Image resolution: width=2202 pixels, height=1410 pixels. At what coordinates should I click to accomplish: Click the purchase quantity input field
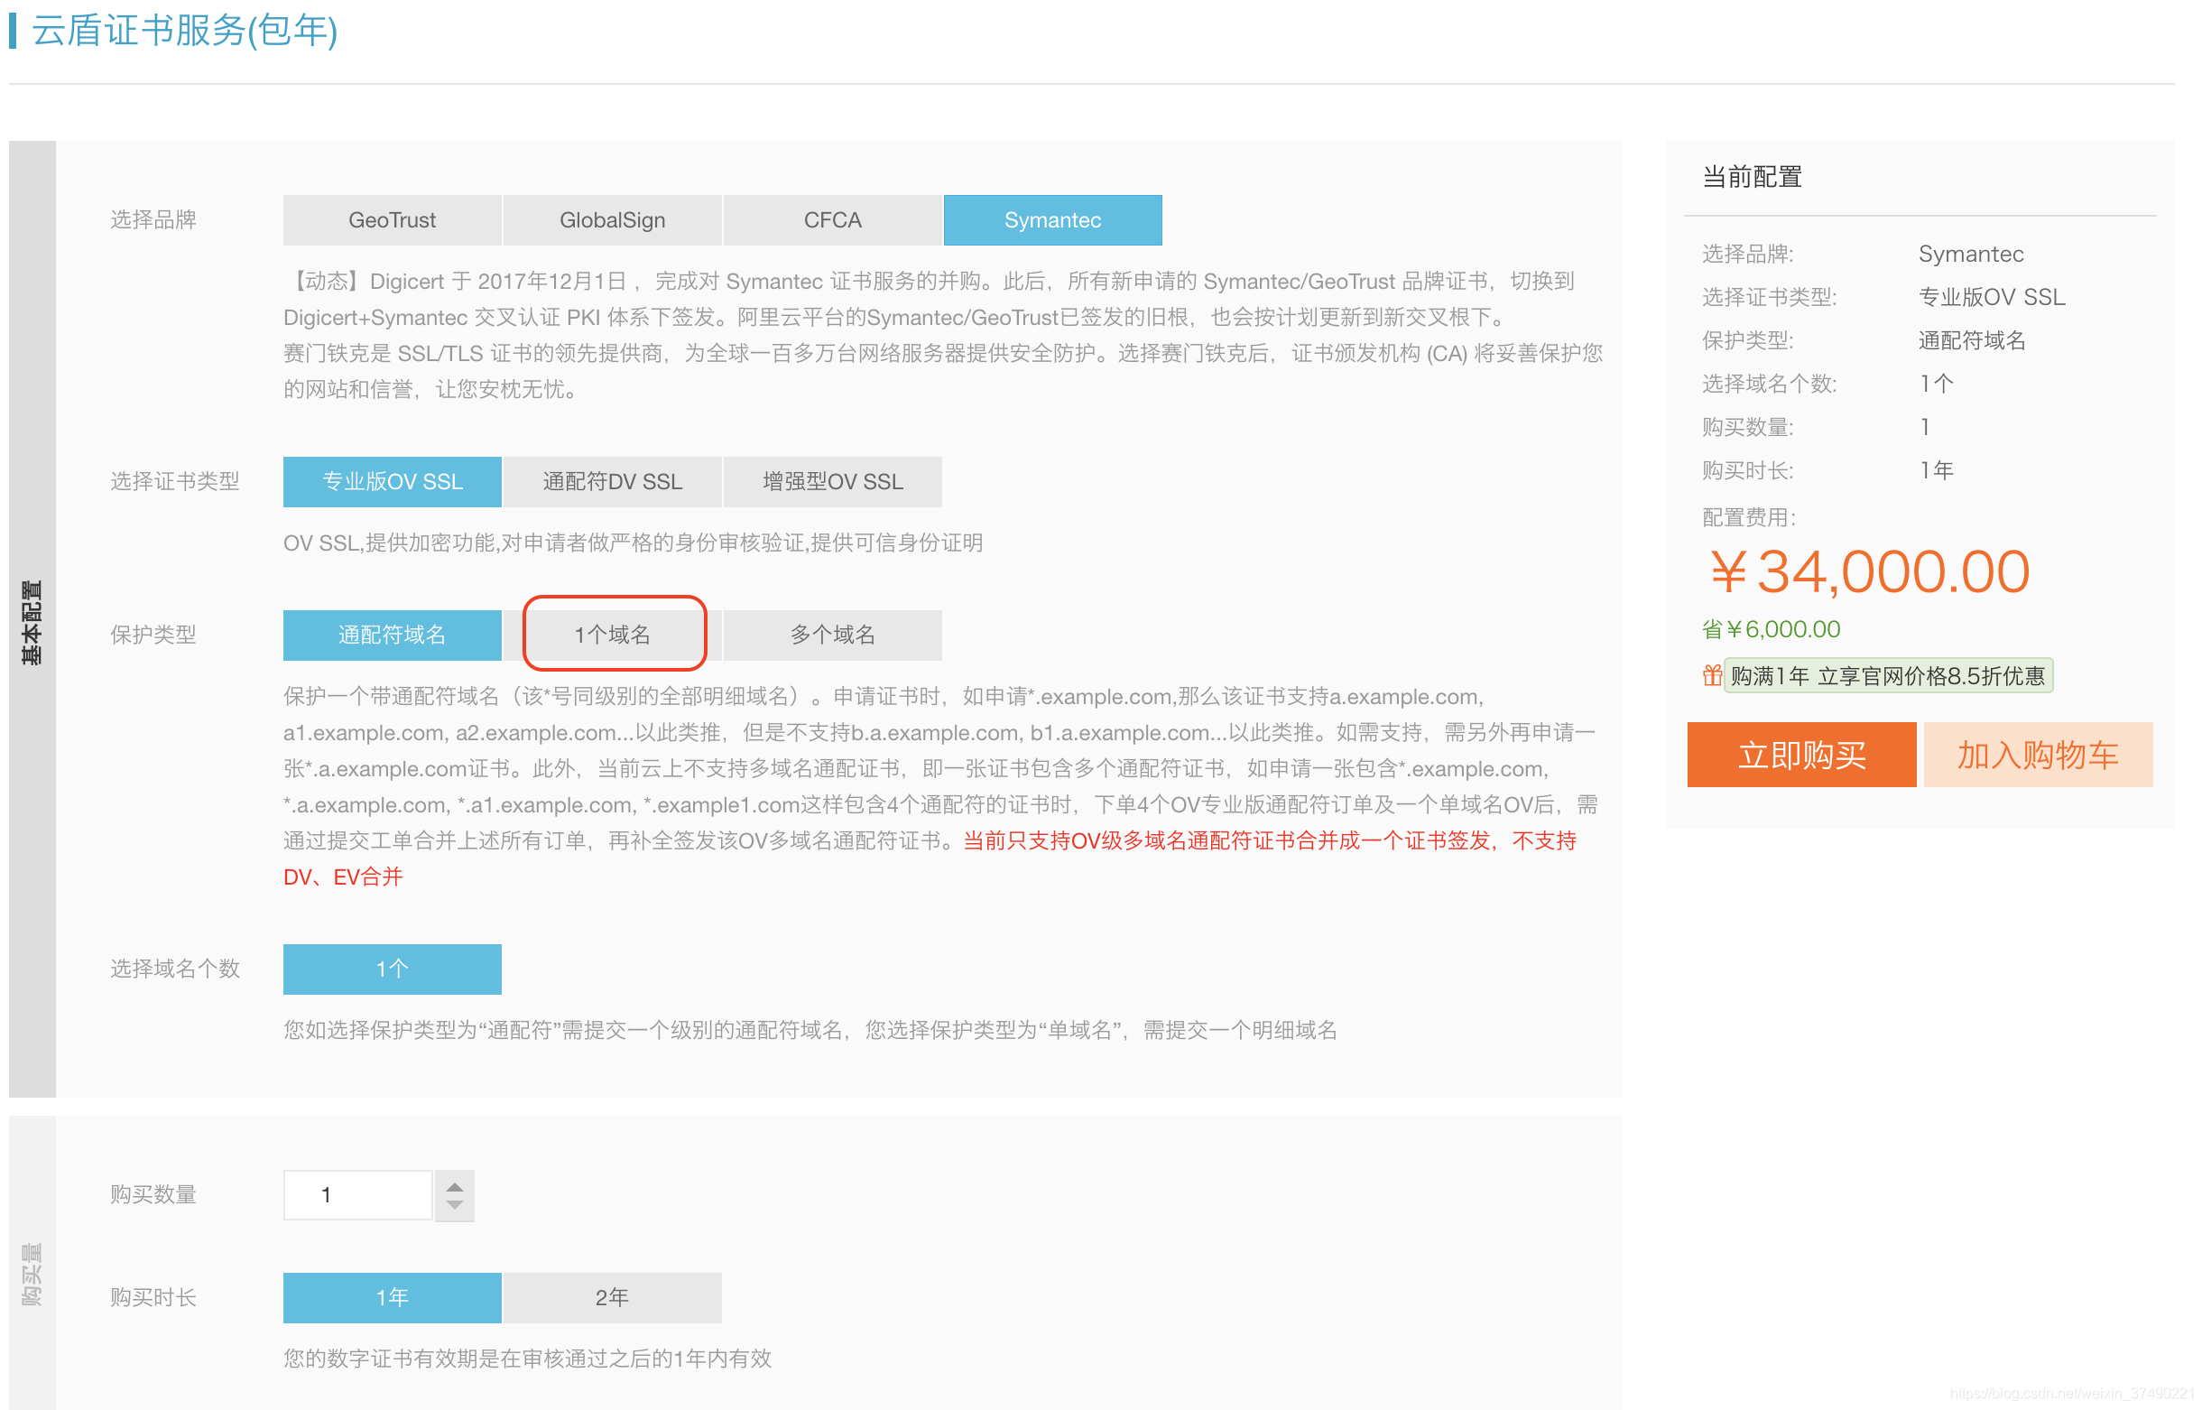[x=358, y=1196]
